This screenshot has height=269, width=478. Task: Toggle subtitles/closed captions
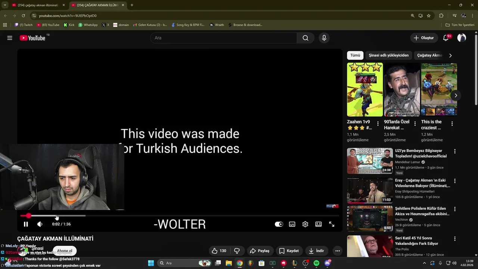[x=292, y=224]
